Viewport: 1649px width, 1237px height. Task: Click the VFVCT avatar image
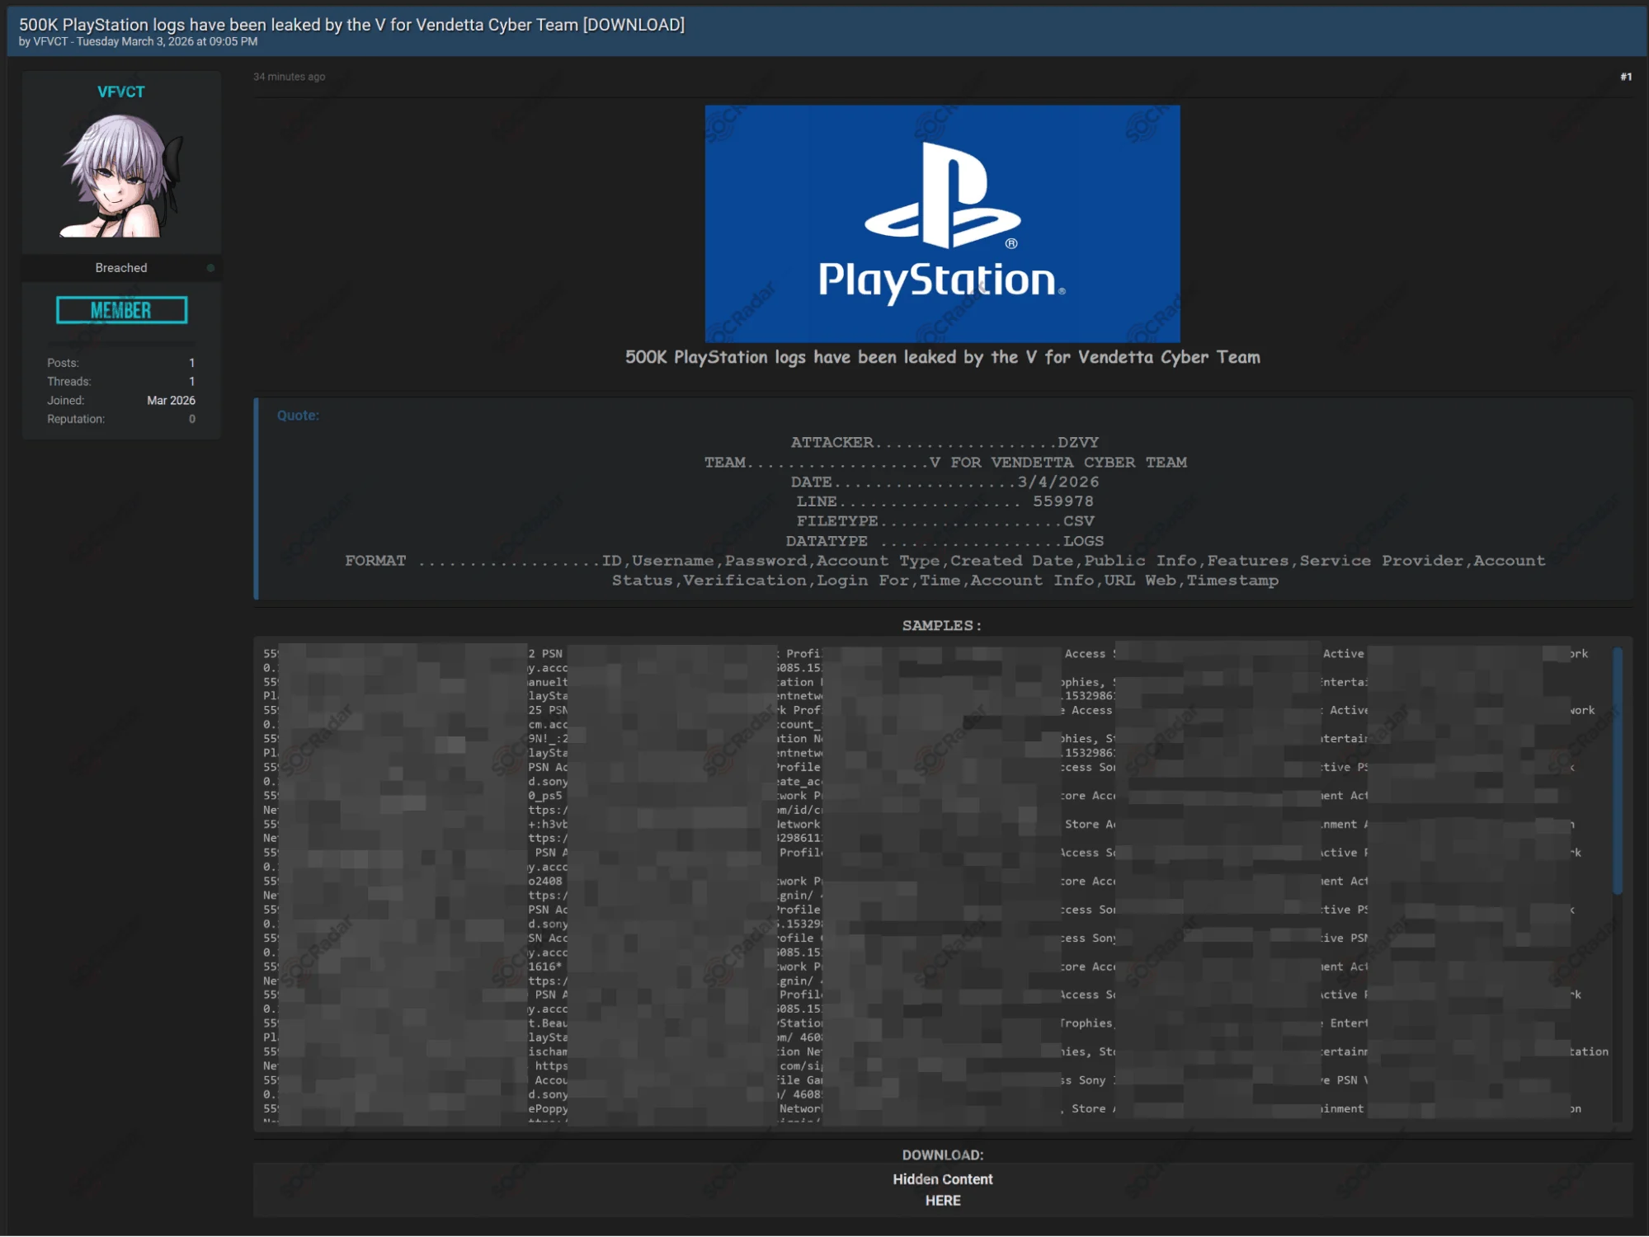pyautogui.click(x=121, y=176)
